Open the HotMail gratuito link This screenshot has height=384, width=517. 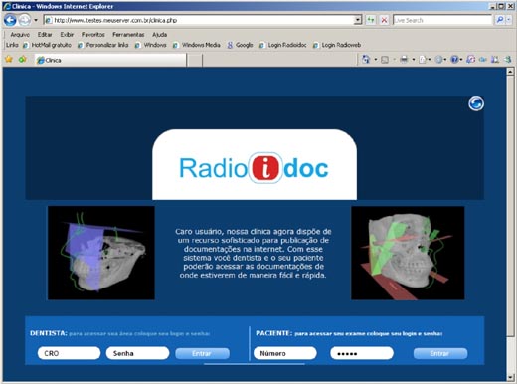click(x=47, y=45)
